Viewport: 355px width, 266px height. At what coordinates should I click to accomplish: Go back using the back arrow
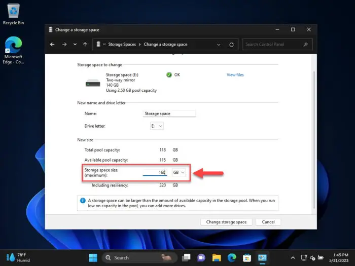click(52, 45)
